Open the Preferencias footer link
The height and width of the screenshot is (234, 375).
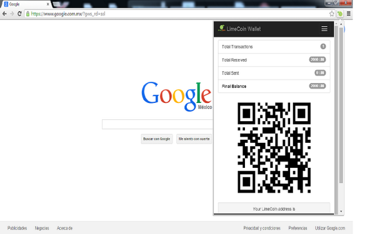click(x=297, y=228)
